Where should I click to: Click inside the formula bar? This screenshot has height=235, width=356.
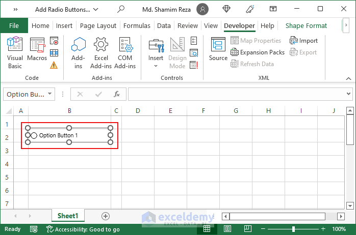(237, 94)
